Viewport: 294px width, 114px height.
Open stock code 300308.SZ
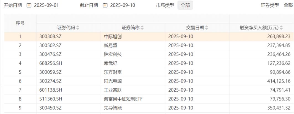(50, 36)
